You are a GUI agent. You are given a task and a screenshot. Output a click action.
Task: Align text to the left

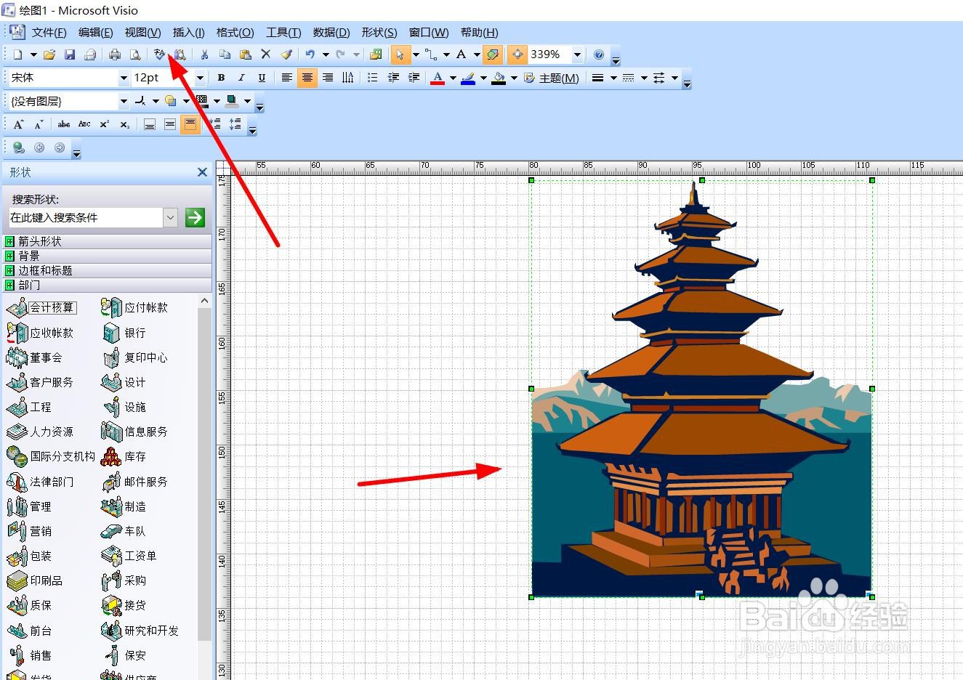click(x=287, y=78)
